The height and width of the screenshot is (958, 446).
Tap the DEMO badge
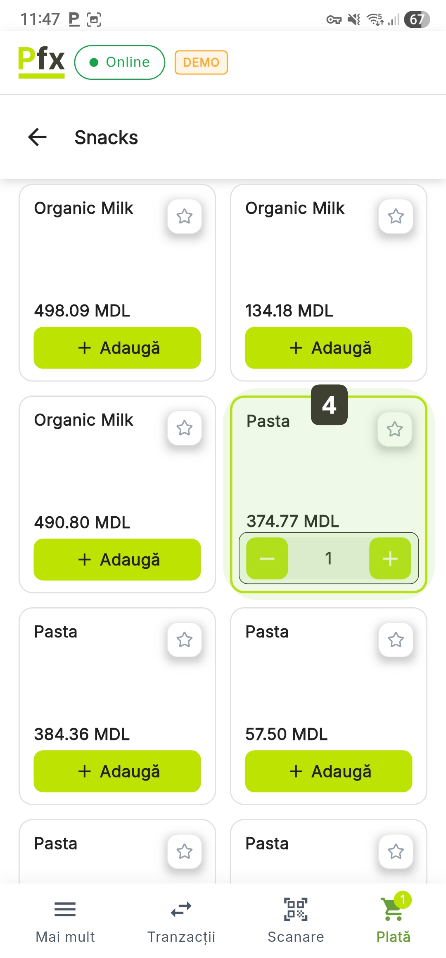(x=201, y=62)
